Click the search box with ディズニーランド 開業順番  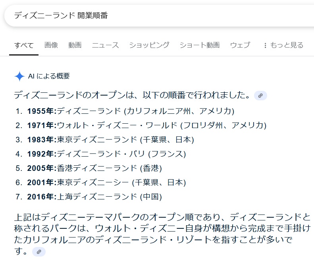[x=159, y=15]
